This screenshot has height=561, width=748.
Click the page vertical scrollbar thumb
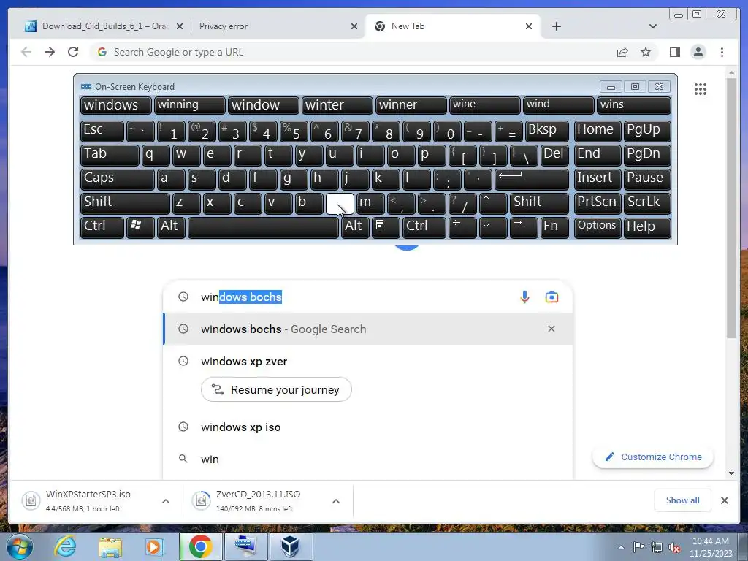click(731, 207)
